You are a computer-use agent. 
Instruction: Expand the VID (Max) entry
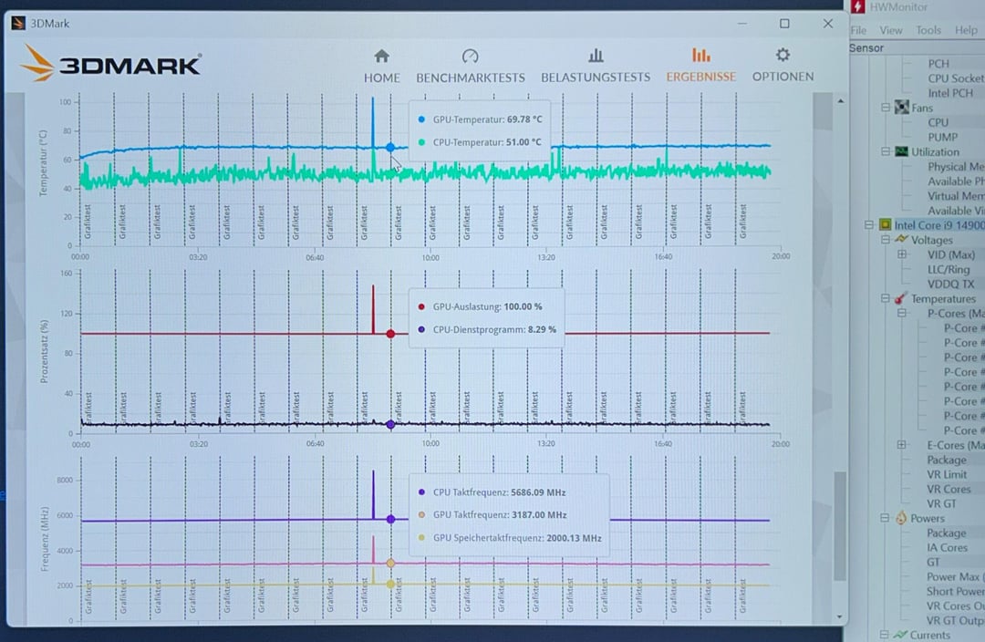(902, 254)
